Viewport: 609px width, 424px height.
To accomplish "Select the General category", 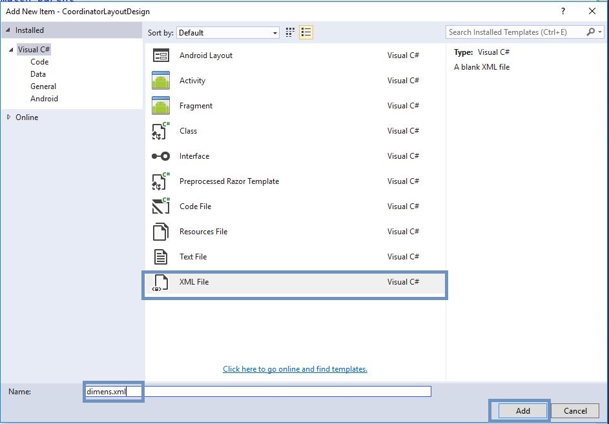I will [43, 86].
